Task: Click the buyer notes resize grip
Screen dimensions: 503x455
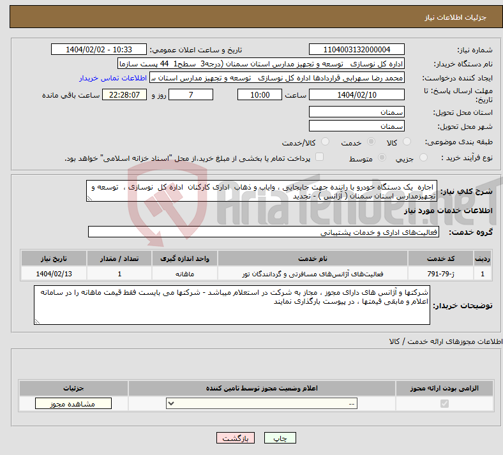Action: tap(37, 321)
